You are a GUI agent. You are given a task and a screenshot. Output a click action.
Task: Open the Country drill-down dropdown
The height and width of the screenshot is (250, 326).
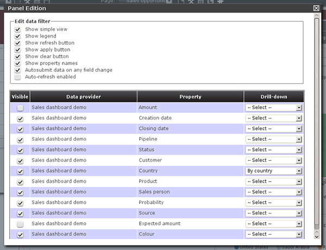[273, 171]
